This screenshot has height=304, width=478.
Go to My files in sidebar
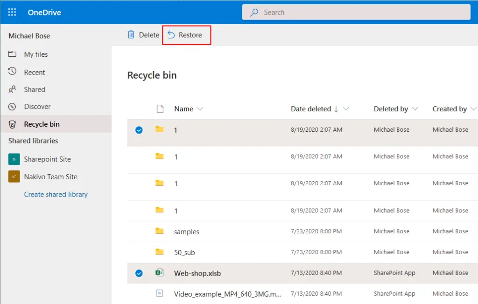click(x=35, y=54)
